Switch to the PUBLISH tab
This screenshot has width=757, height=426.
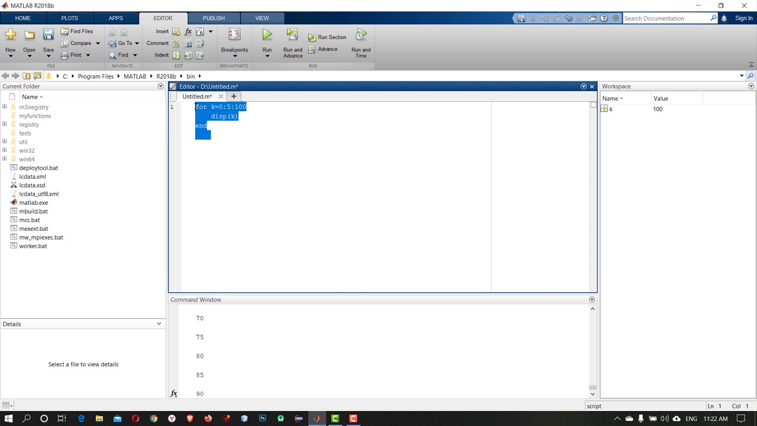click(214, 18)
